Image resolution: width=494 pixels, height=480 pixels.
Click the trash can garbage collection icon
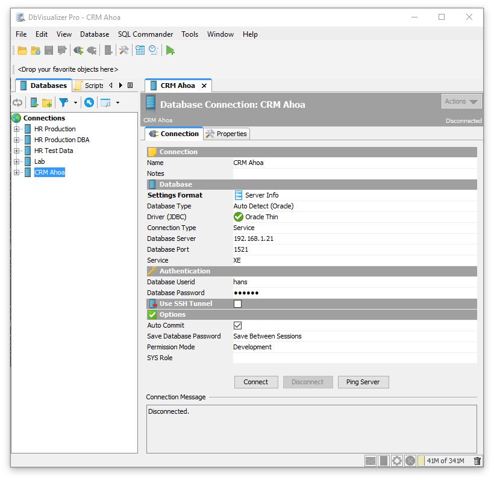coord(478,461)
